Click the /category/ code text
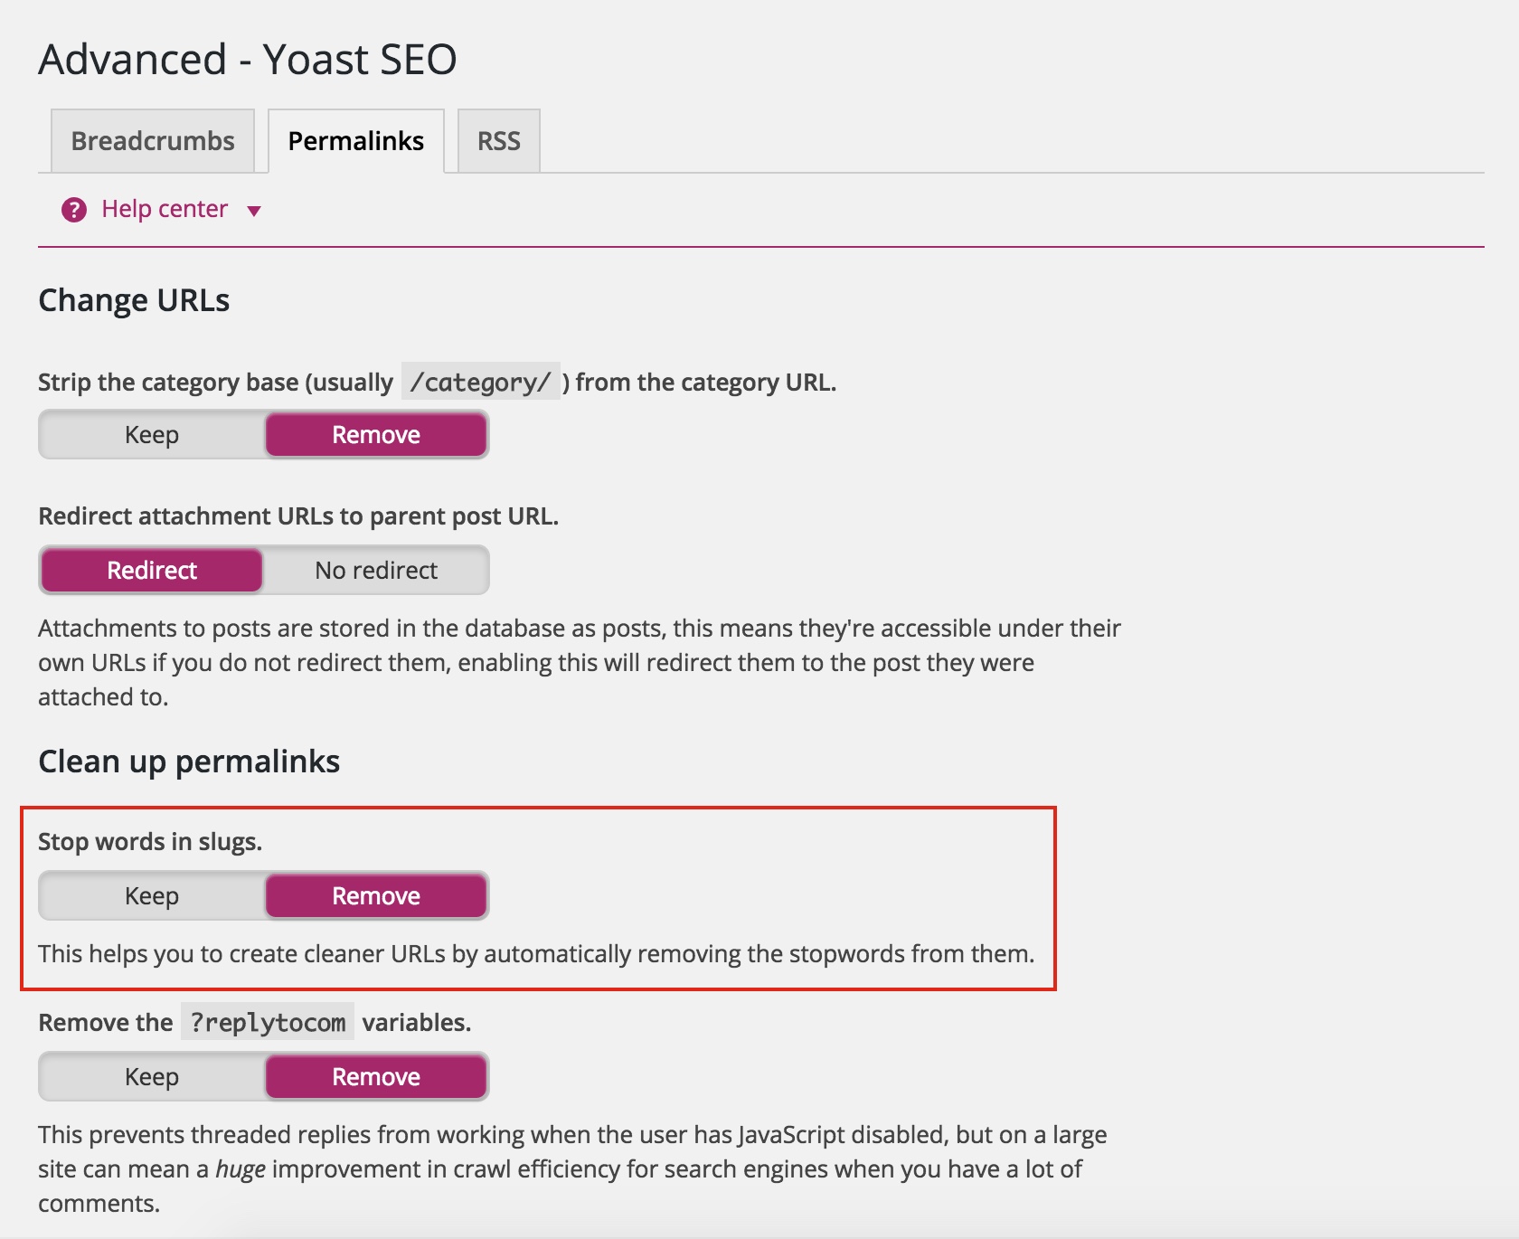The image size is (1519, 1239). (x=481, y=382)
